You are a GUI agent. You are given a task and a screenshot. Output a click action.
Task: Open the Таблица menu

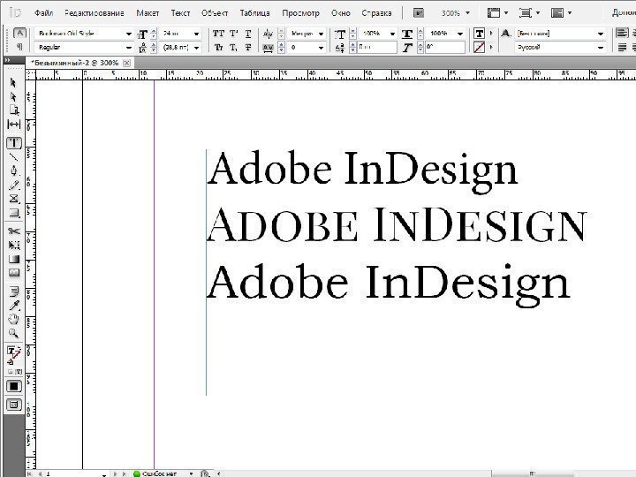(254, 13)
